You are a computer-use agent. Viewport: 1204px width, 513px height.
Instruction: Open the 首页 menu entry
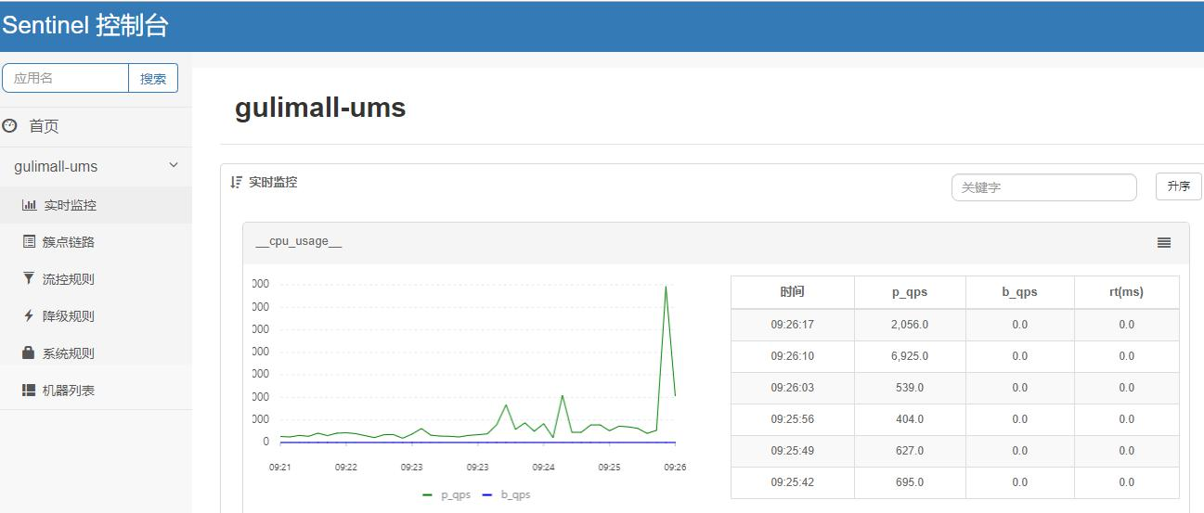pyautogui.click(x=44, y=126)
